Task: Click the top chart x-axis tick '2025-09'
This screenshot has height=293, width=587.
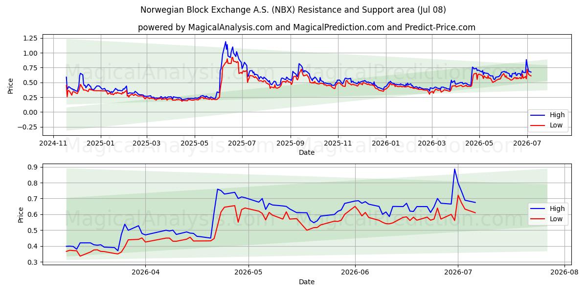Action: click(x=290, y=144)
